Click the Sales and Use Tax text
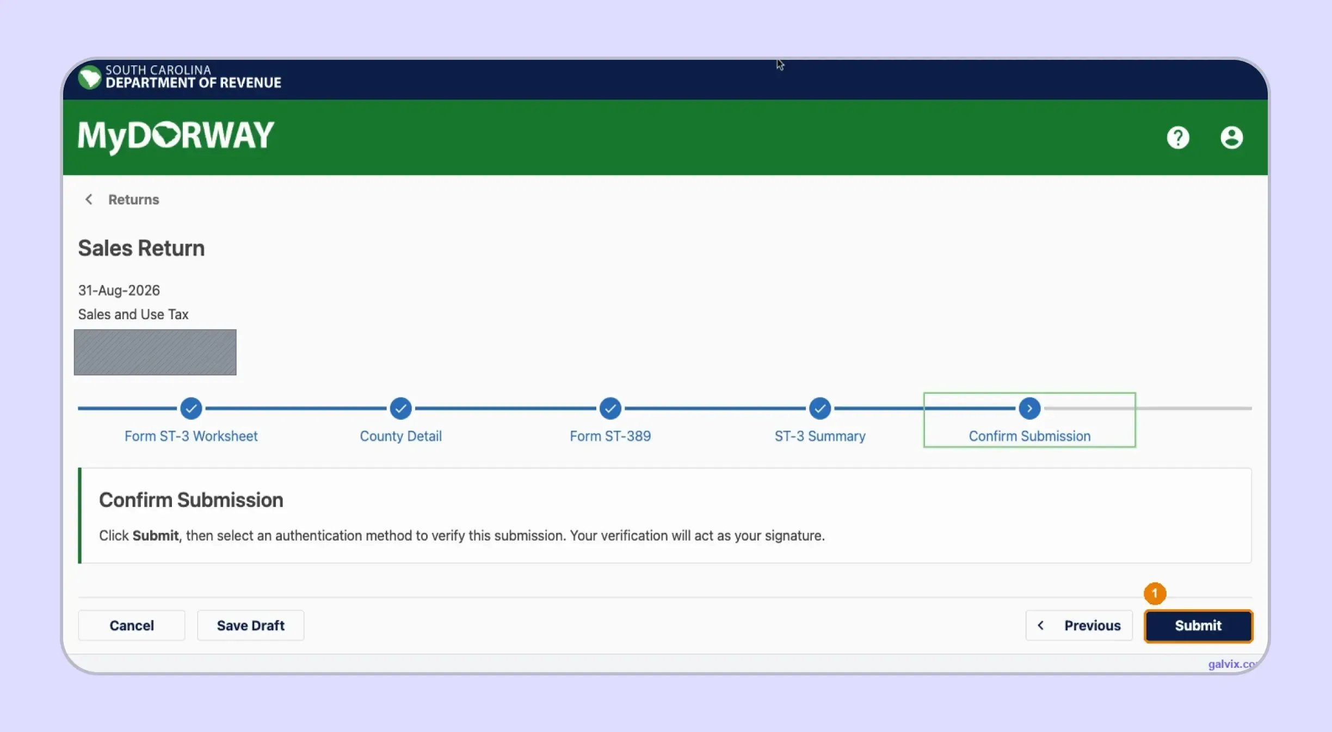 tap(133, 314)
